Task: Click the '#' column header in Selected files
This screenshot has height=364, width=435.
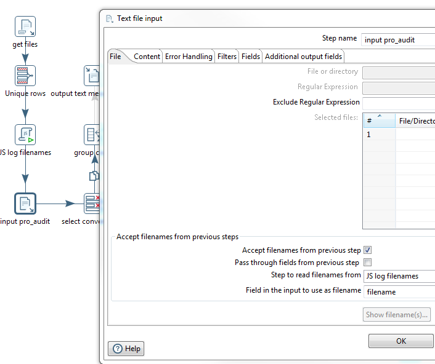Action: 379,121
